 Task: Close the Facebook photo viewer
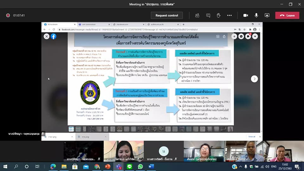tap(47, 36)
